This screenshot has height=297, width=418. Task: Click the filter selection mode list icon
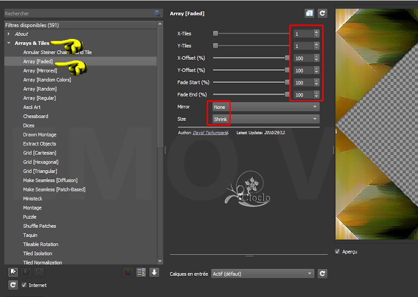(x=141, y=272)
